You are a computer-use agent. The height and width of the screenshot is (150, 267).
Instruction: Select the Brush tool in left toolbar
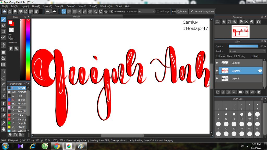(x=3, y=20)
